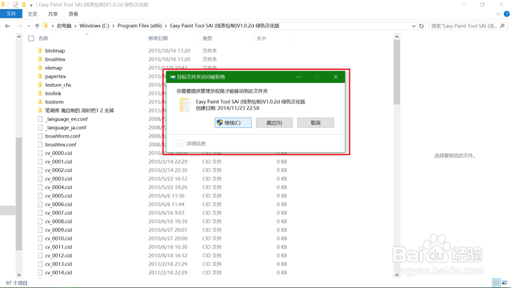Click Windows (C:) in breadcrumb
The image size is (511, 288).
[95, 26]
